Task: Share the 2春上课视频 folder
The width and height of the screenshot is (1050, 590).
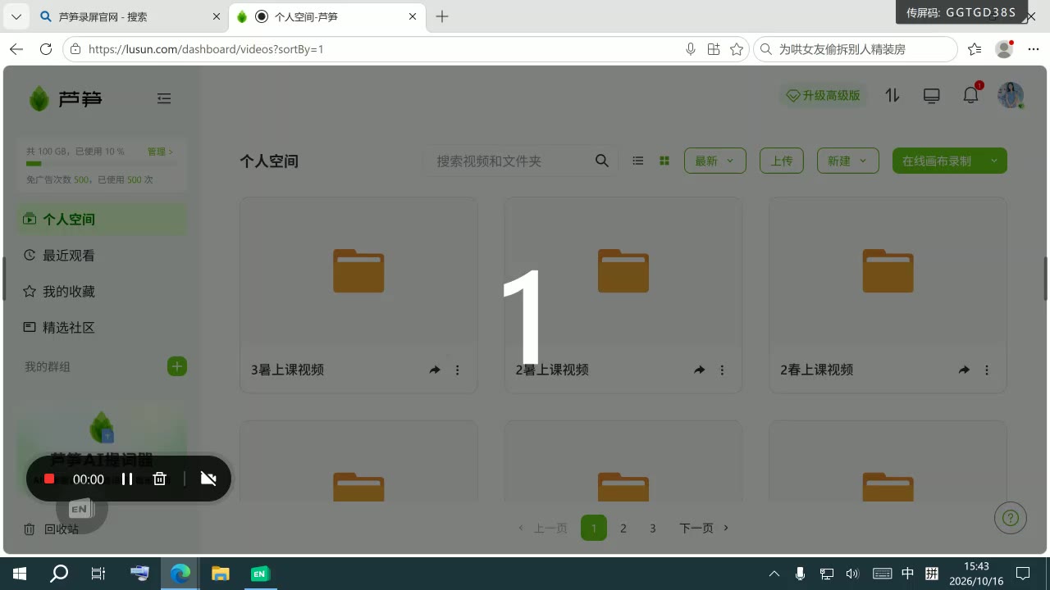Action: (x=964, y=370)
